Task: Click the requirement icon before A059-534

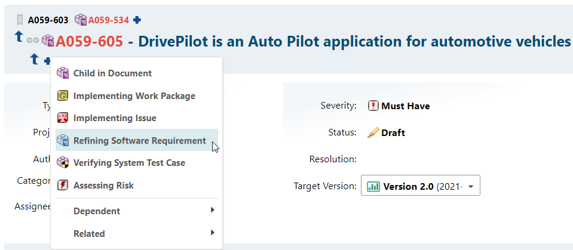Action: (x=81, y=20)
